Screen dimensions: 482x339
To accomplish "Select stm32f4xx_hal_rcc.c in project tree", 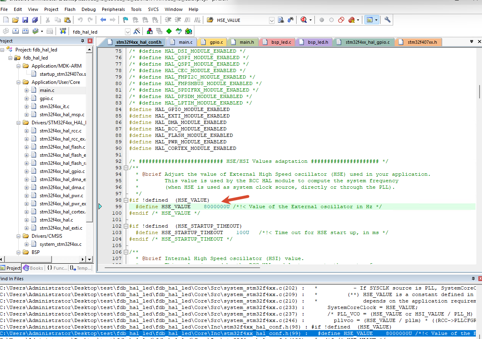I will coord(60,131).
